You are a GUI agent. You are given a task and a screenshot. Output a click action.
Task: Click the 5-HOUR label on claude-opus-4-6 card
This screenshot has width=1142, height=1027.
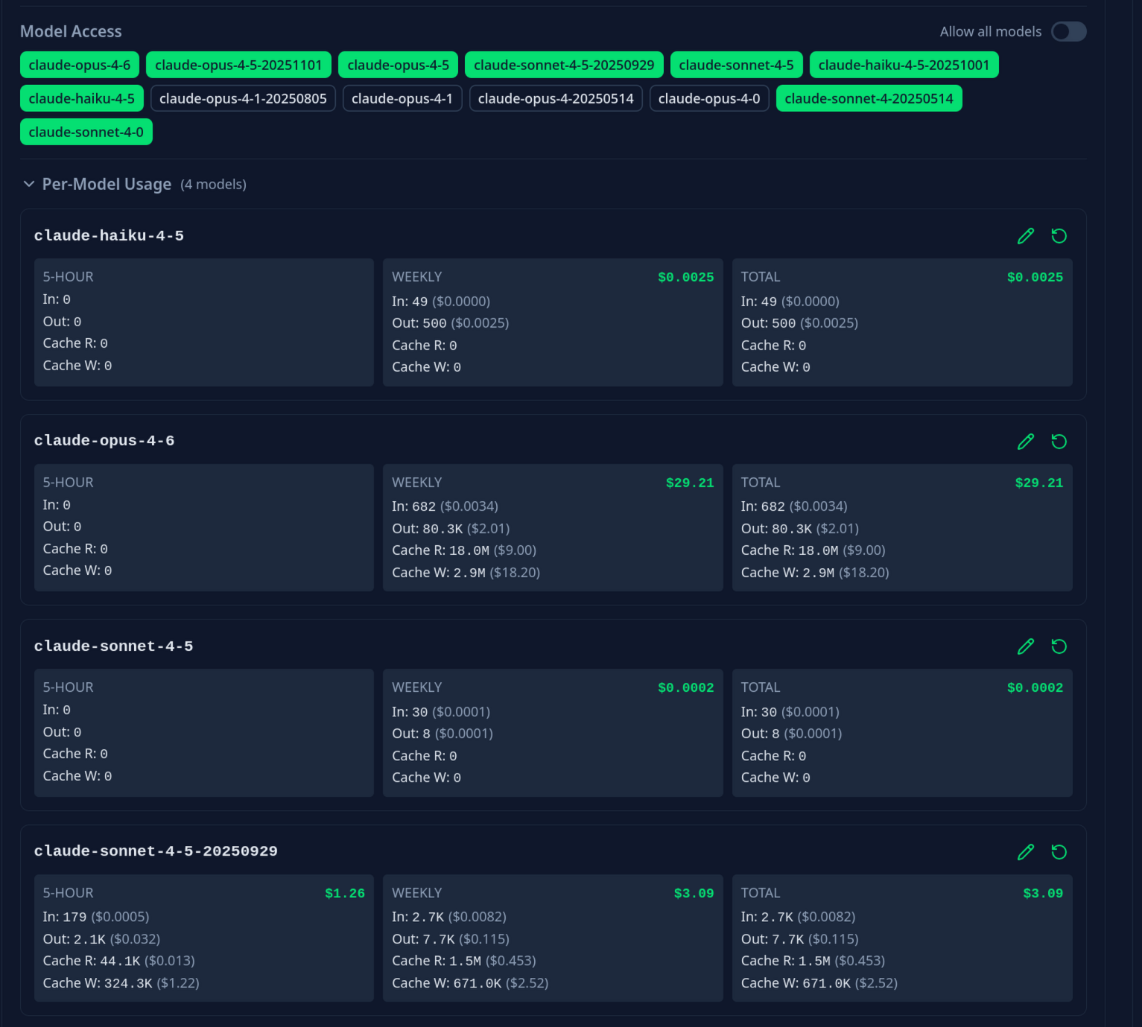[68, 483]
